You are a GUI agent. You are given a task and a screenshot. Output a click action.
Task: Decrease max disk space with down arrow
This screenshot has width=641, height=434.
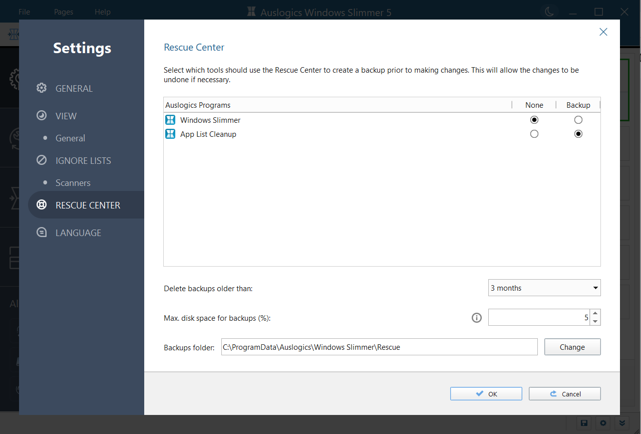[595, 321]
